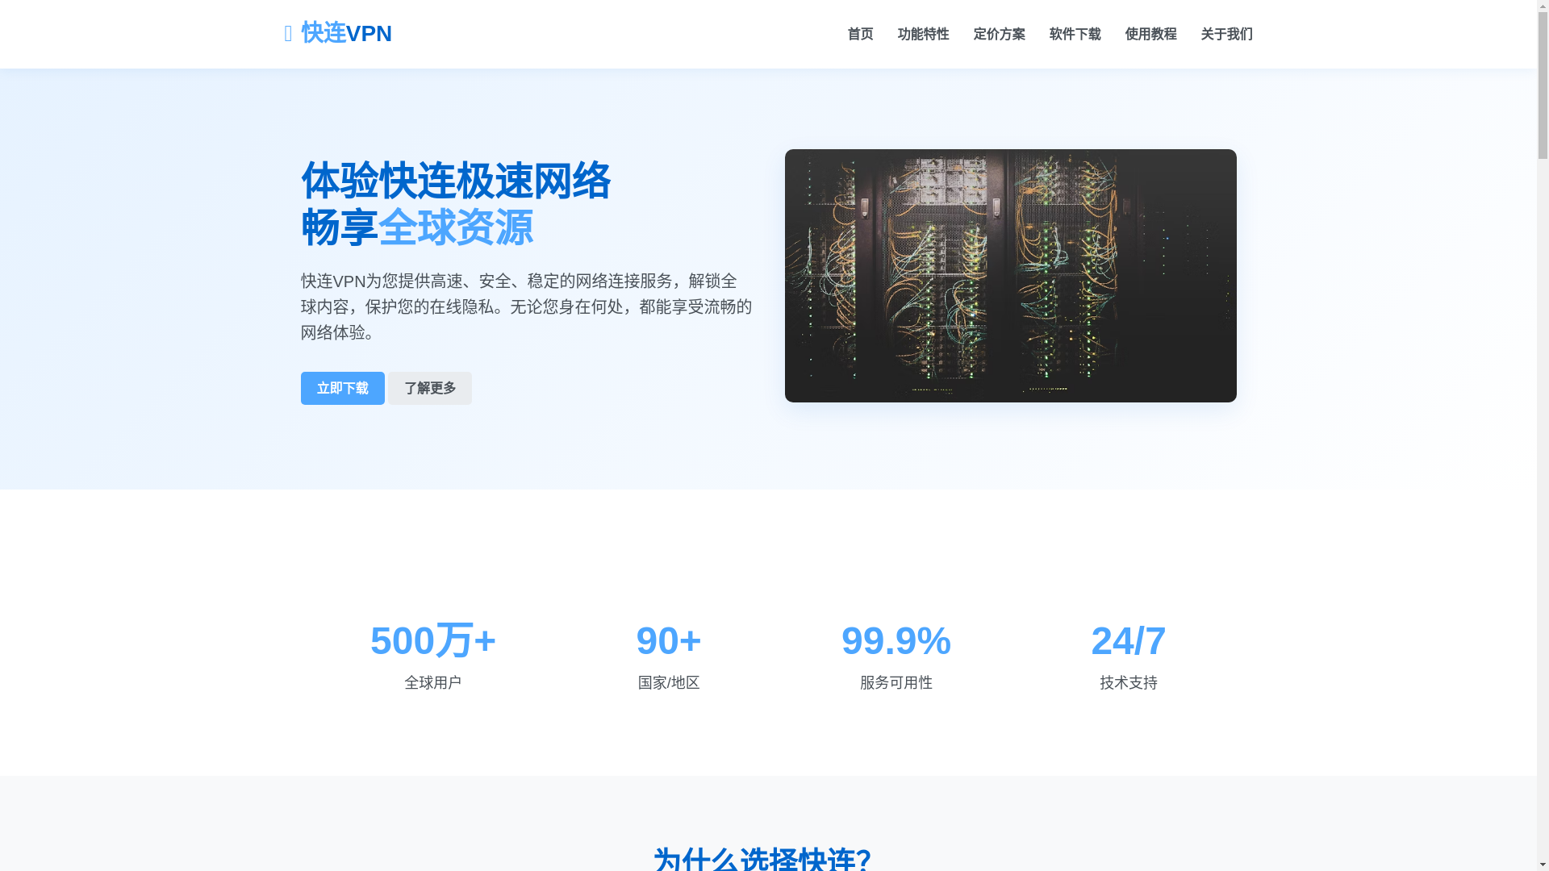
Task: Click the 体验快连极速网络 headline
Action: 456,181
